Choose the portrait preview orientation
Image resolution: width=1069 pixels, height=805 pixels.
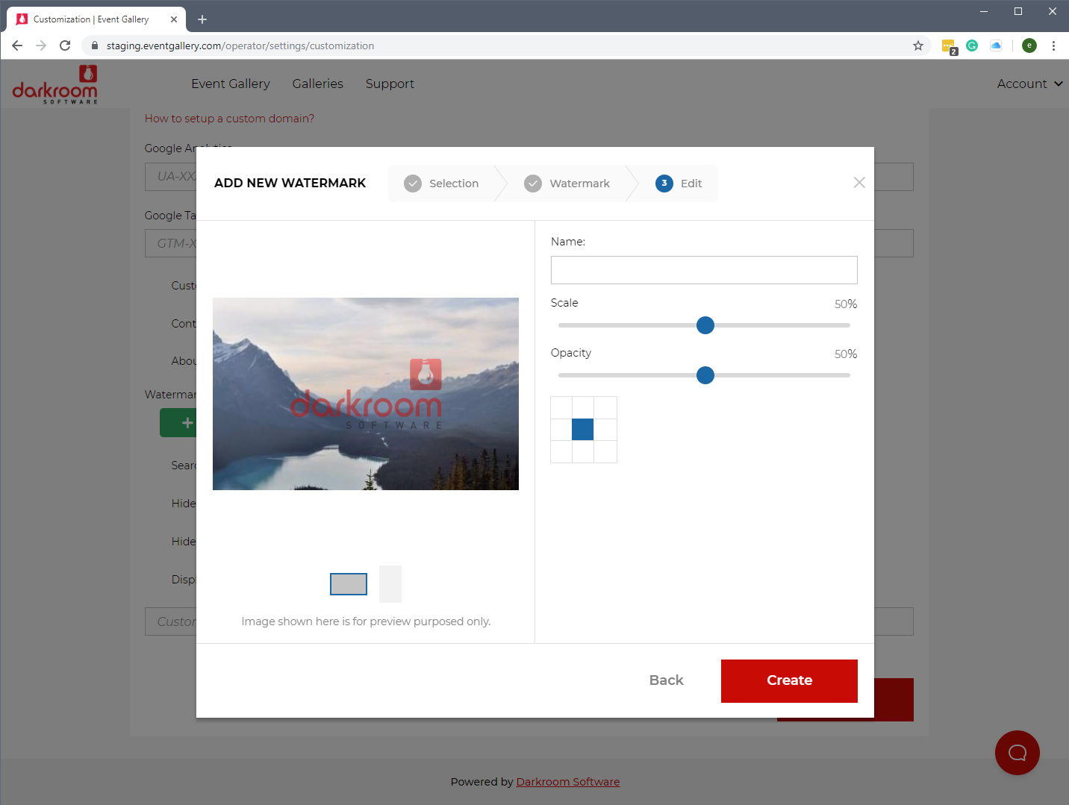(x=390, y=584)
